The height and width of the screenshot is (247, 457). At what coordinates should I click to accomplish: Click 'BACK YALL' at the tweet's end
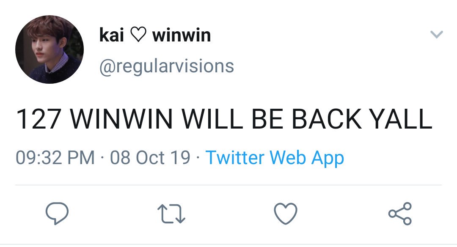[362, 119]
